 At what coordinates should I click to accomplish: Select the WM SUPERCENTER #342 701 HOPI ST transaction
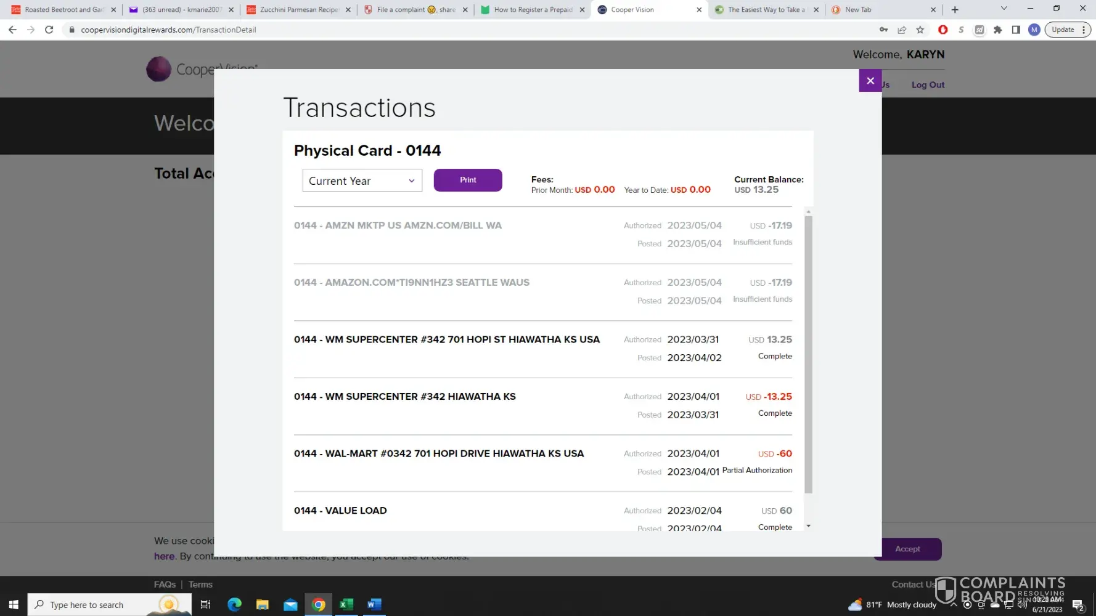tap(543, 349)
